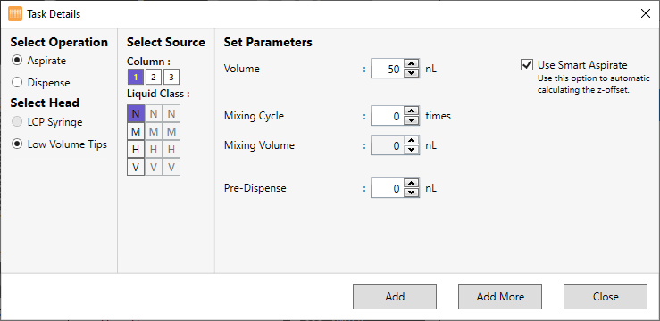Close the Task Details dialog with X
Viewport: 660px width, 321px height.
coord(646,14)
